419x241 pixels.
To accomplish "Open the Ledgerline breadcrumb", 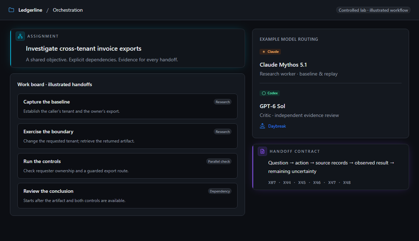I will 30,10.
